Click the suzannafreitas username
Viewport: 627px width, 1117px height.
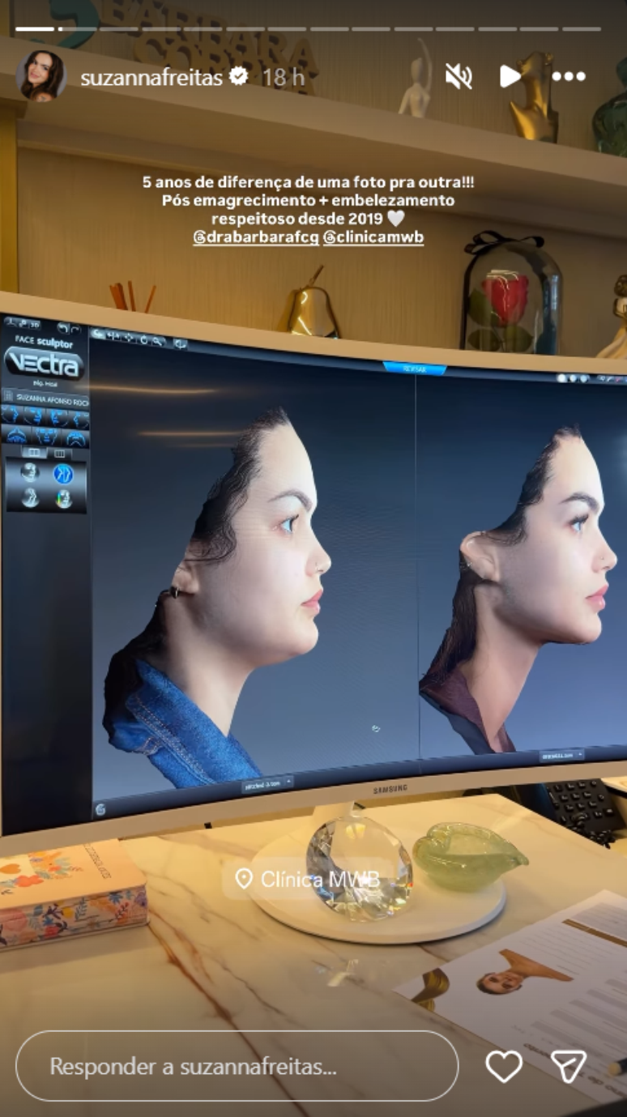151,77
